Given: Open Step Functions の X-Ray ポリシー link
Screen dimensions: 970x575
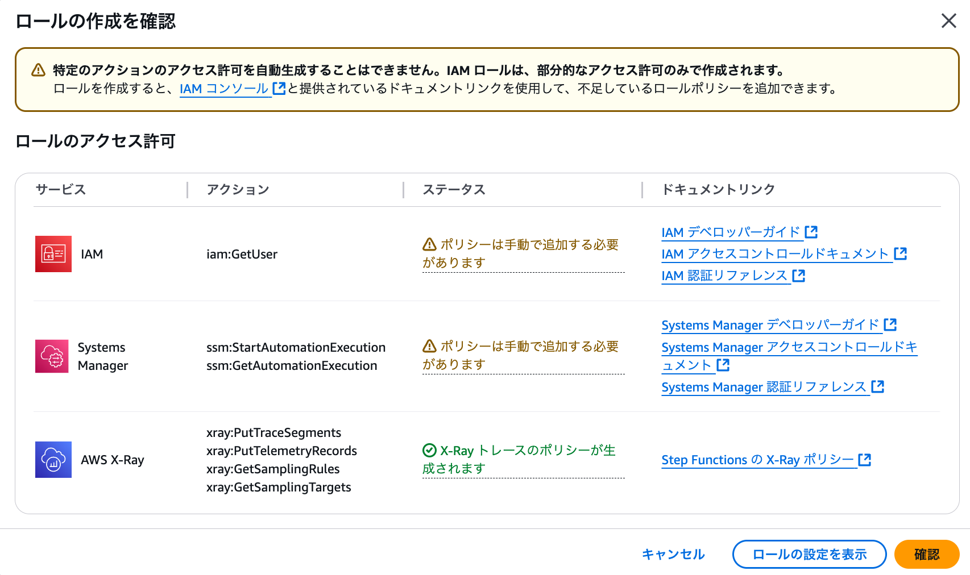Looking at the screenshot, I should [x=758, y=460].
